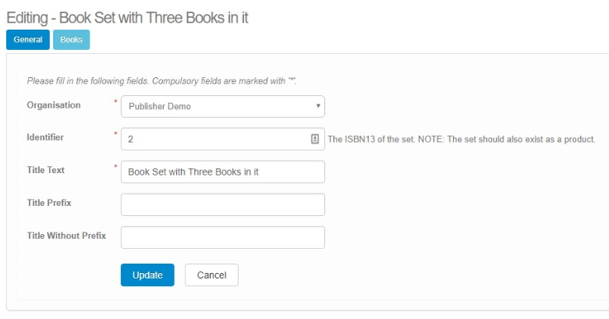Click the autofill icon in the Identifier field
The height and width of the screenshot is (319, 609).
315,139
